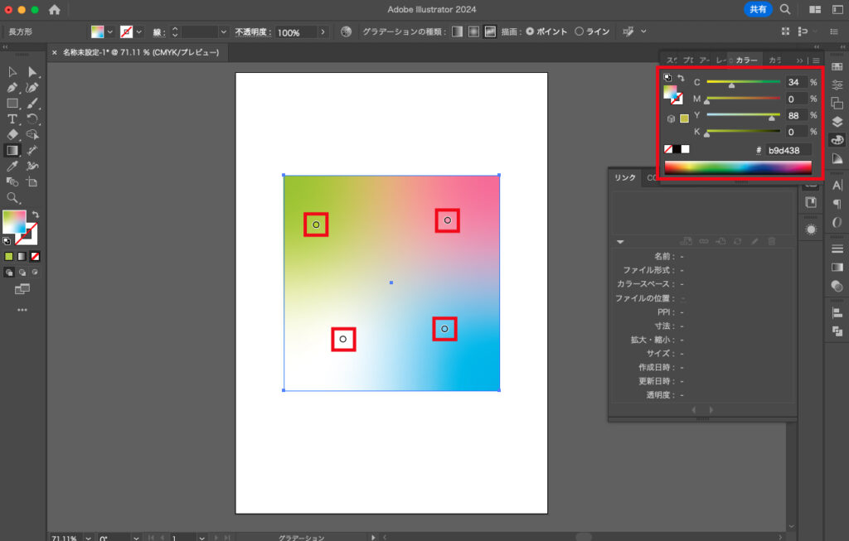Choose the Type tool
849x541 pixels.
[12, 119]
